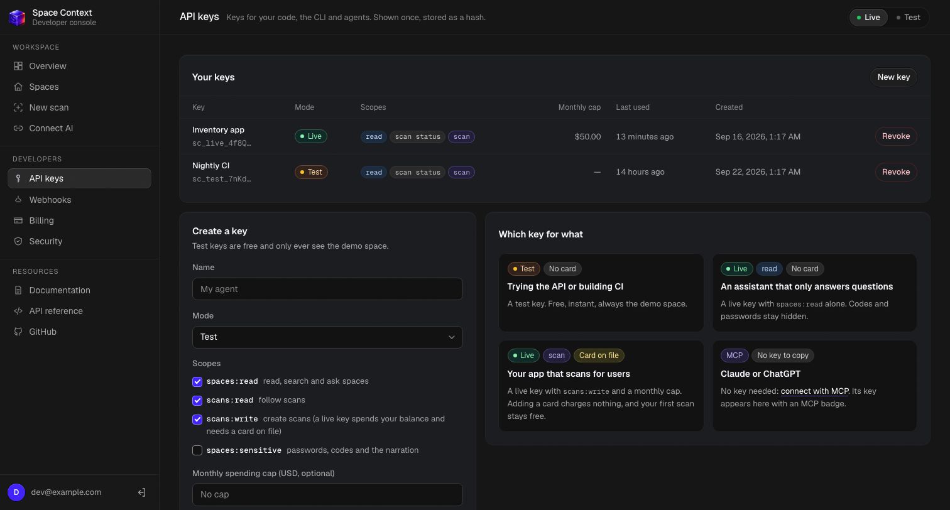The width and height of the screenshot is (950, 510).
Task: Click the Last used column header
Action: click(633, 107)
